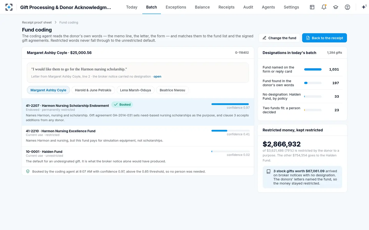Image resolution: width=369 pixels, height=230 pixels.
Task: Click the No designation: Halden Fund row
Action: click(302, 96)
